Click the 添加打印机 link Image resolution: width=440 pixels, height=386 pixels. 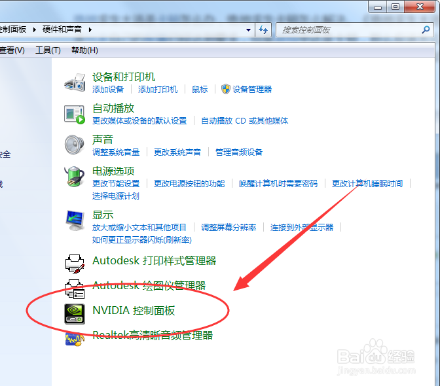pyautogui.click(x=158, y=90)
